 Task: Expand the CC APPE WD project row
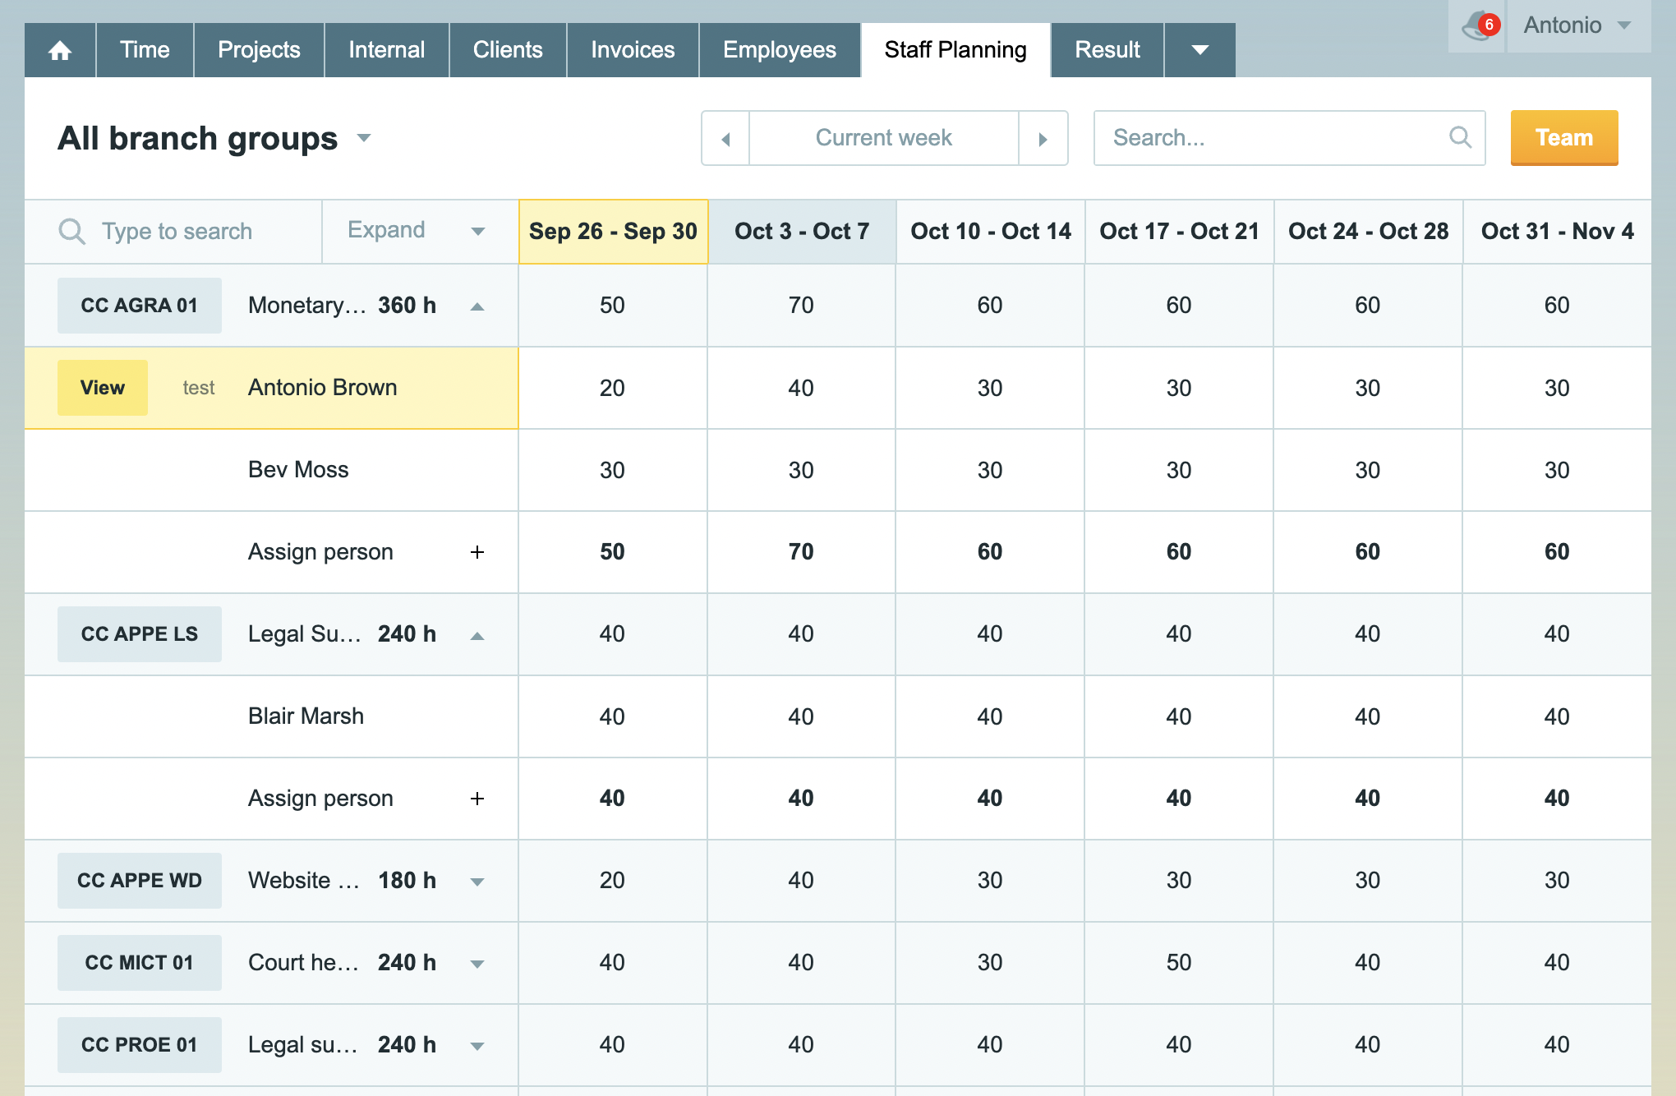point(477,882)
